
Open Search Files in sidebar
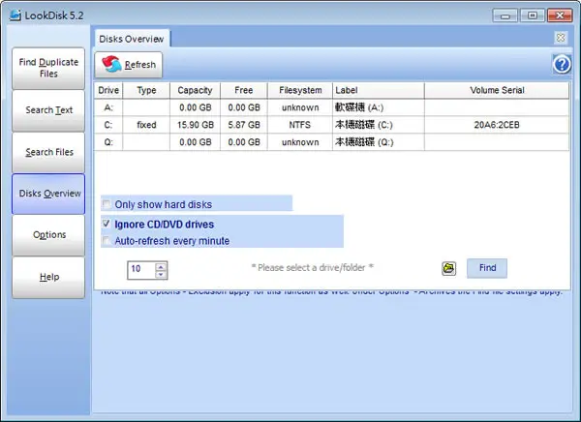tap(48, 152)
